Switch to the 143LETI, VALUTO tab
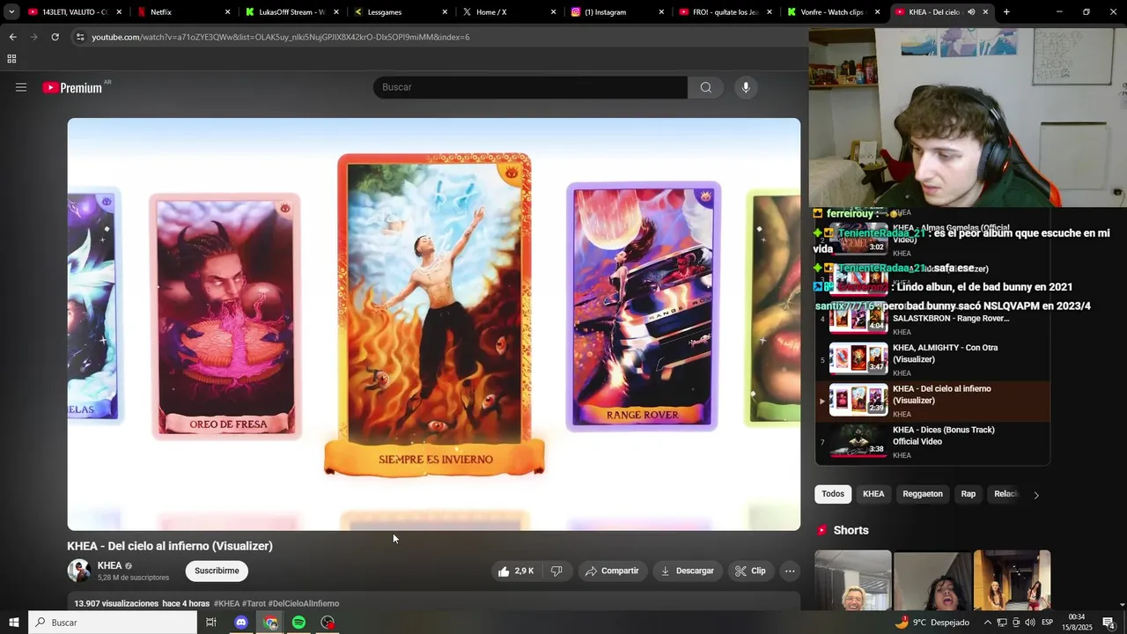This screenshot has width=1127, height=634. click(x=74, y=12)
